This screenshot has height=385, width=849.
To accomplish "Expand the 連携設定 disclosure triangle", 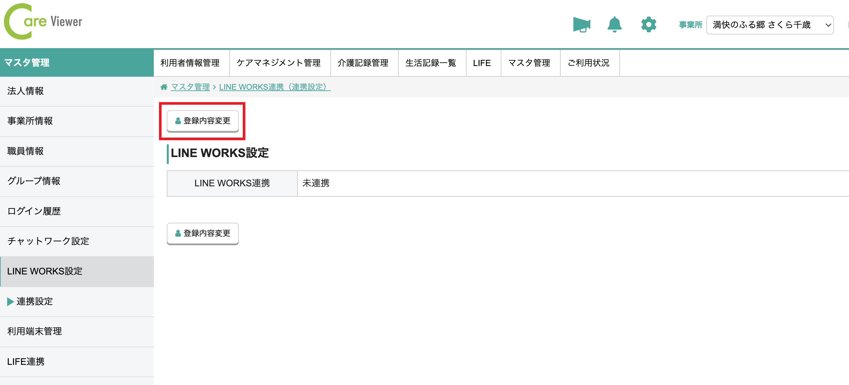I will click(x=10, y=301).
